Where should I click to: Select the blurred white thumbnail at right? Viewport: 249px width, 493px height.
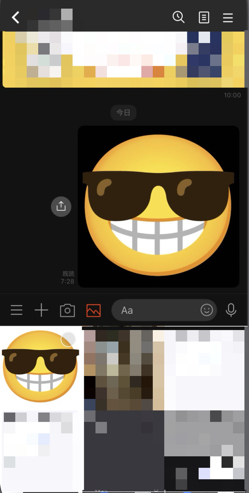click(204, 370)
